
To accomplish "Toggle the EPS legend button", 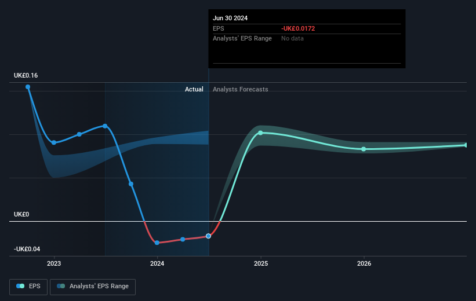I will pos(28,287).
